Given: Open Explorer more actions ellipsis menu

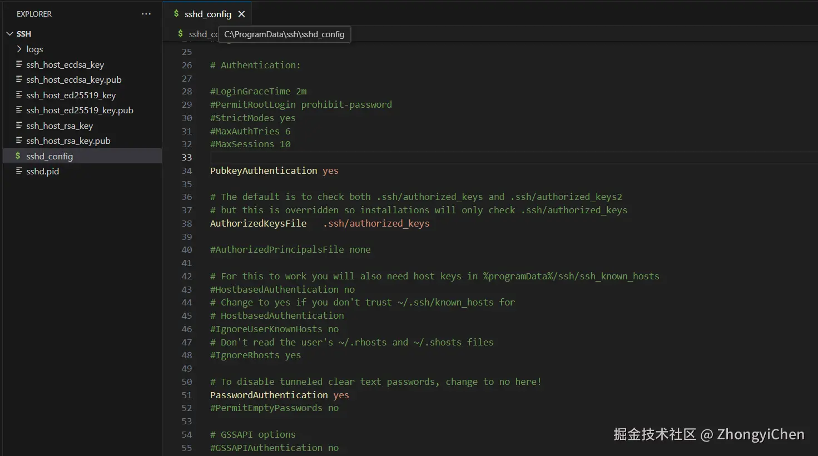Looking at the screenshot, I should click(x=146, y=14).
